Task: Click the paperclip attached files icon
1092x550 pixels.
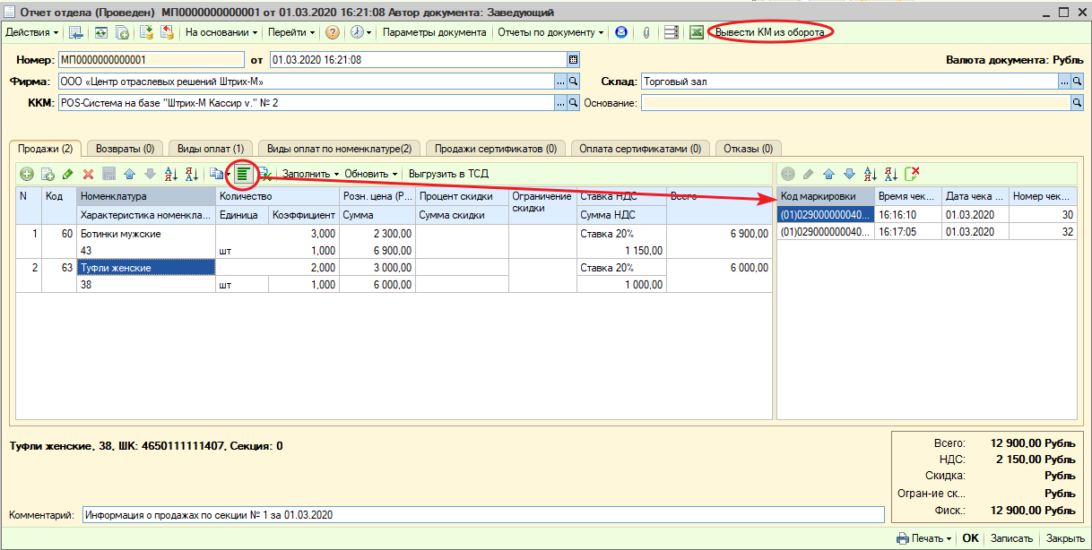Action: tap(646, 32)
